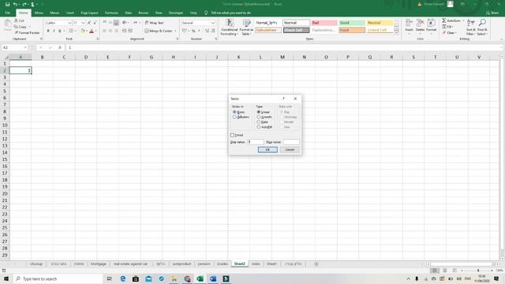Open the Windows Start menu
Viewport: 505px width, 284px height.
pos(6,278)
